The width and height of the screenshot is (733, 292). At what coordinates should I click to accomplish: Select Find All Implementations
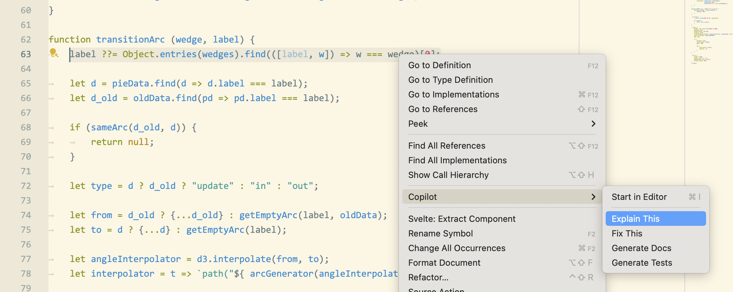(457, 160)
